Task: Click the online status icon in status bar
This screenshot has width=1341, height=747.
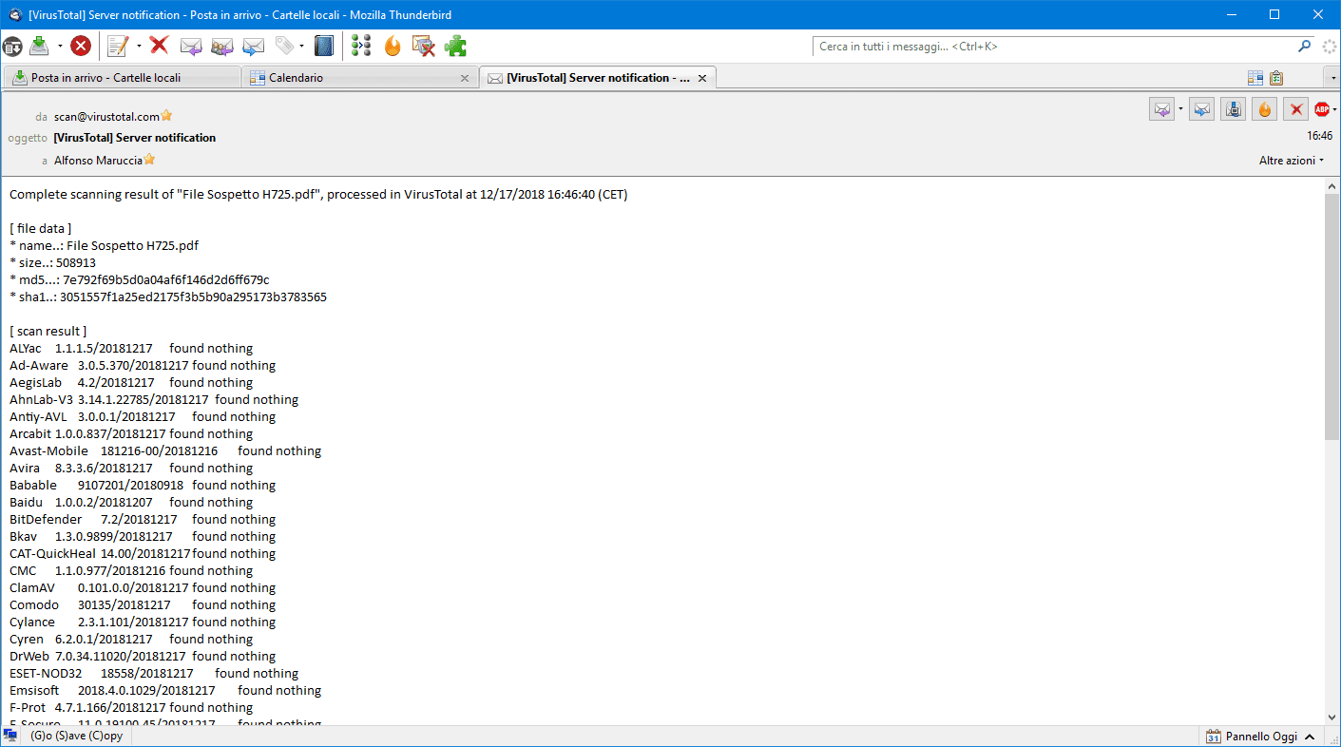Action: click(11, 736)
